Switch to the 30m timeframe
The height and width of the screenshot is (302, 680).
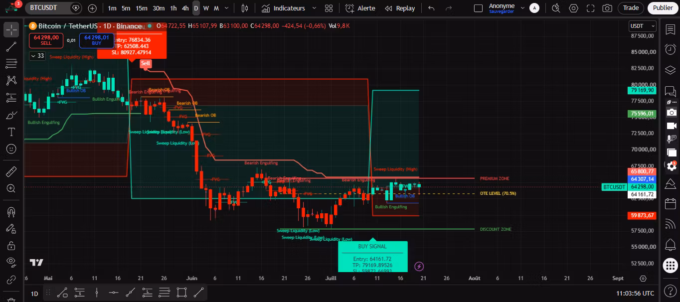pyautogui.click(x=159, y=8)
